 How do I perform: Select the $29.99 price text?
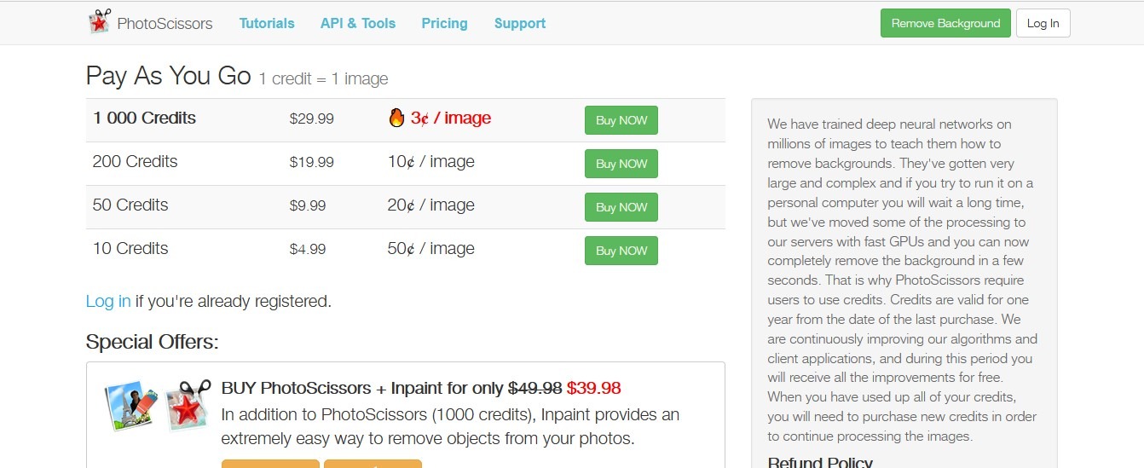[312, 119]
